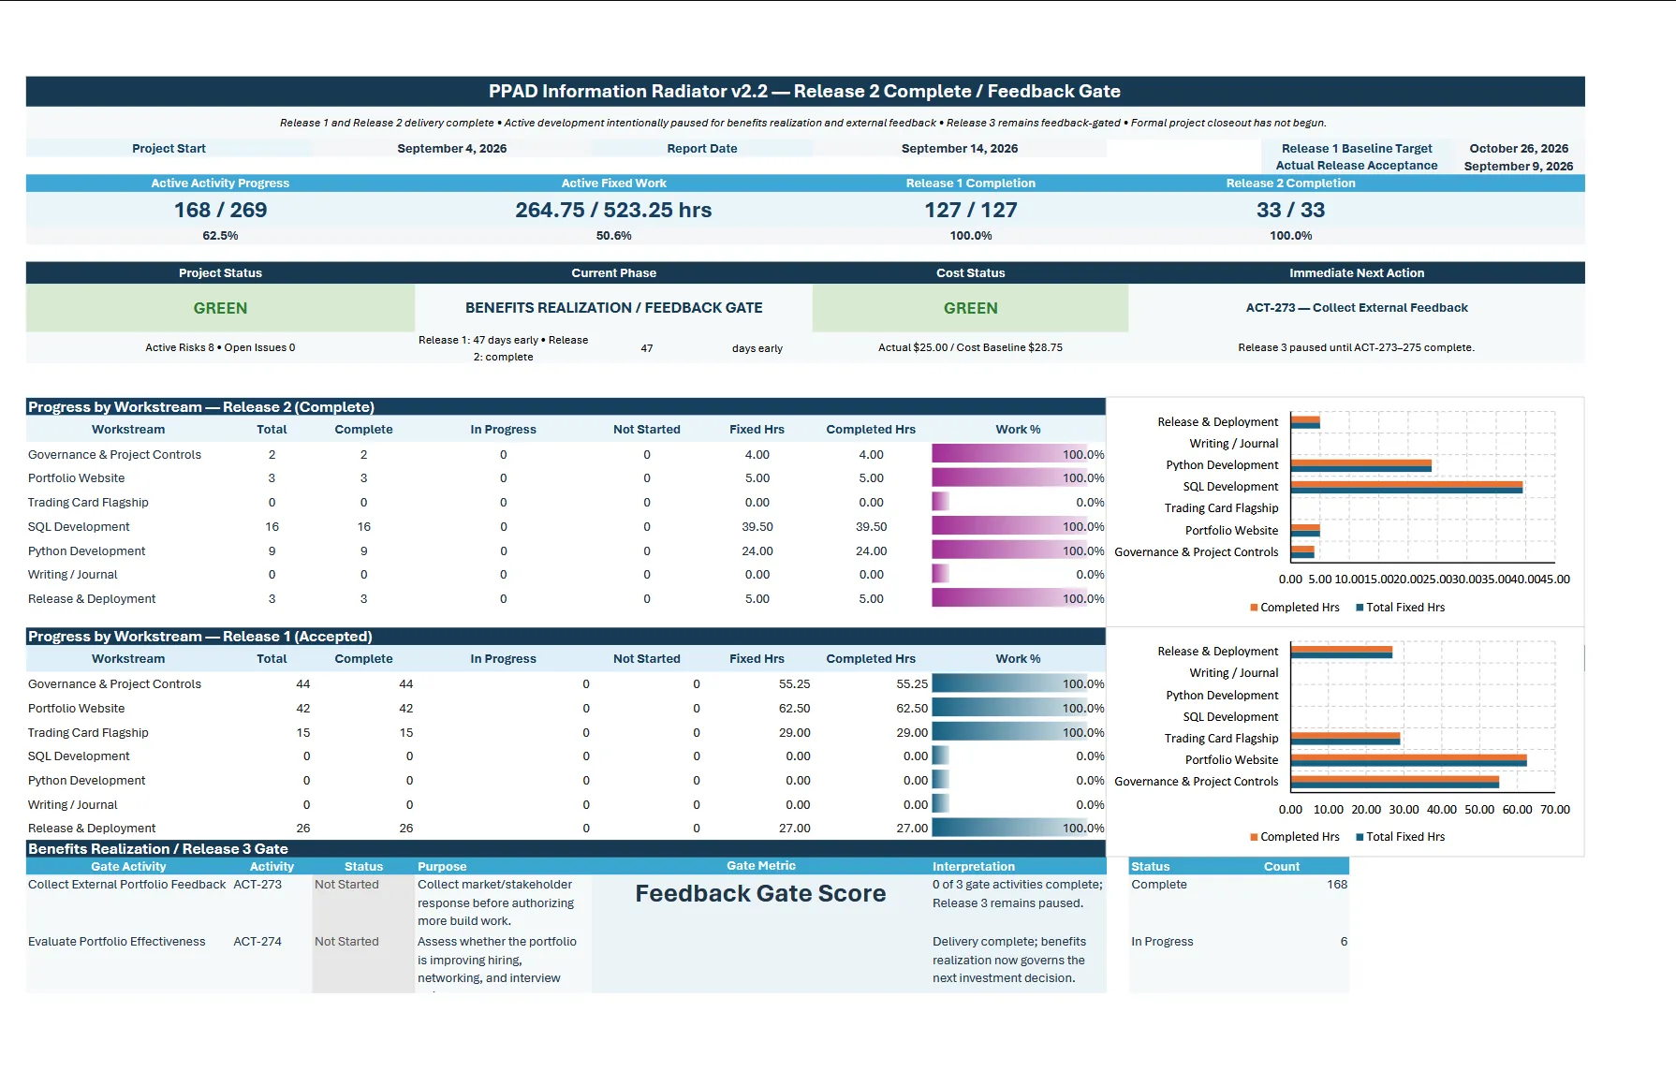The height and width of the screenshot is (1086, 1676).
Task: Select ACT-273 — Collect External Feedback action
Action: coord(1357,307)
